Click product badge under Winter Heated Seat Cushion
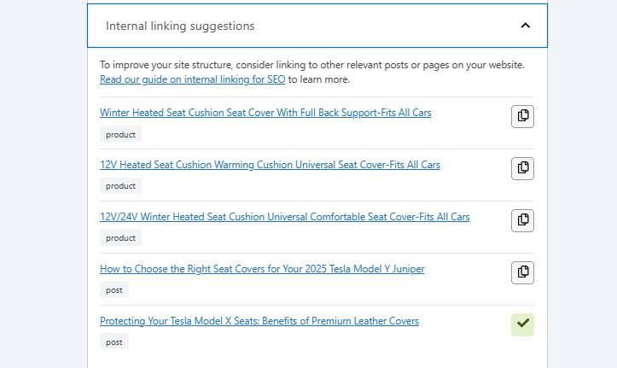Screen dimensions: 617x368 (120, 134)
